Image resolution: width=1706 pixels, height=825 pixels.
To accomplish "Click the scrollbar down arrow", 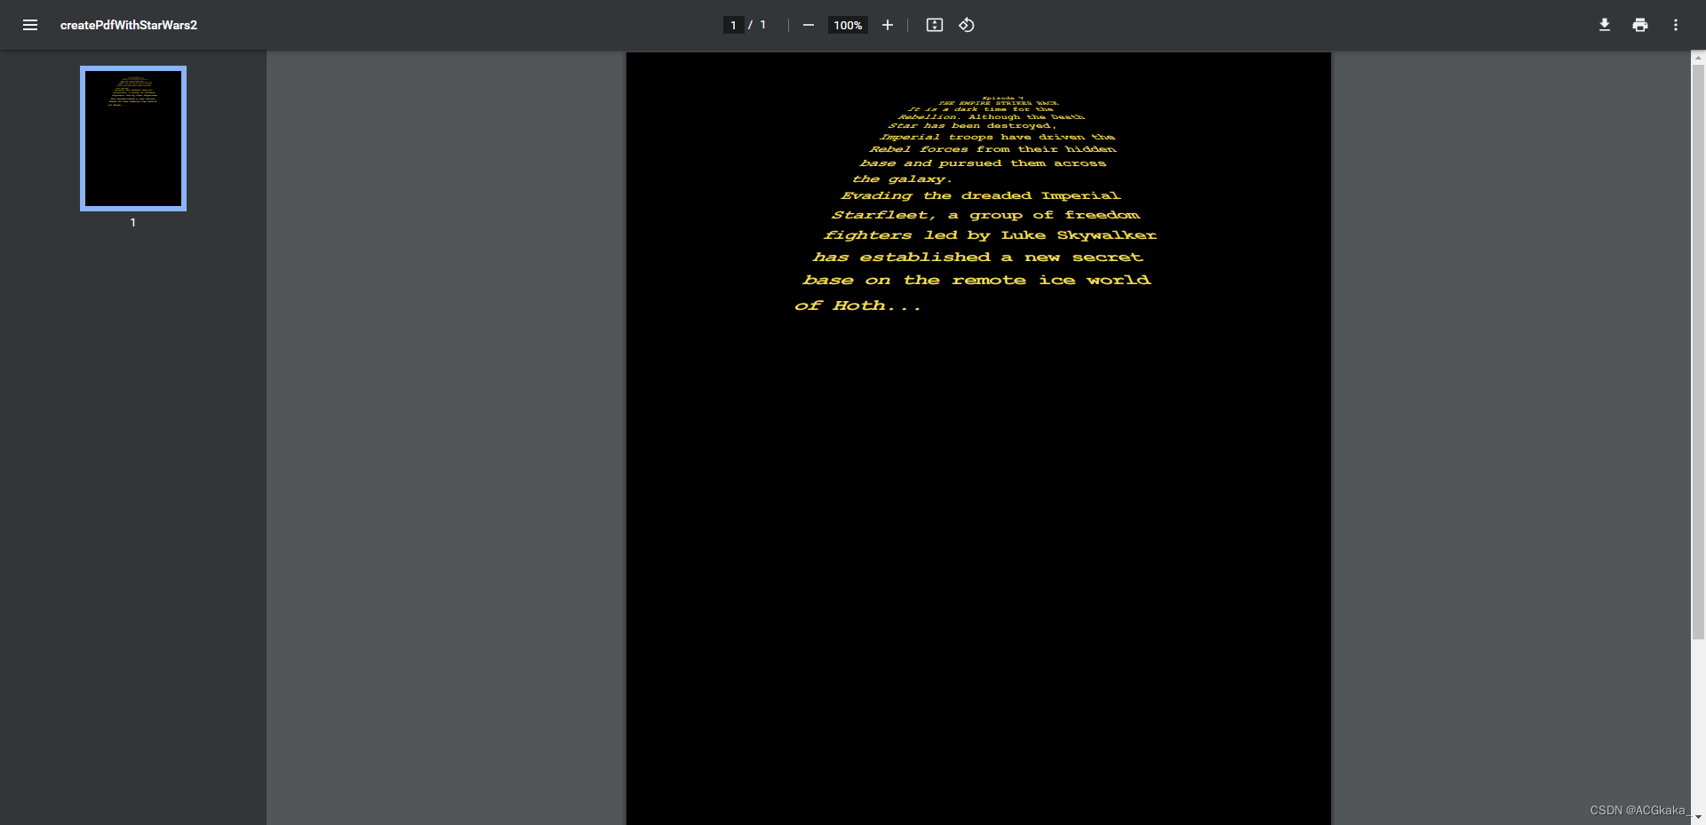I will (1698, 817).
